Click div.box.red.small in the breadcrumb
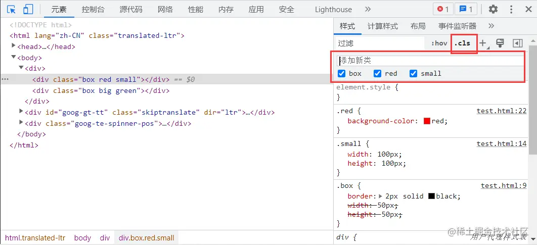This screenshot has height=245, width=537. click(x=146, y=238)
